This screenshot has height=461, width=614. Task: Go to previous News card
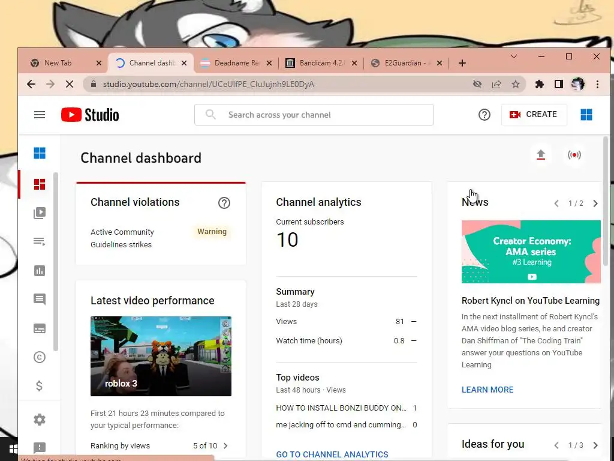pyautogui.click(x=556, y=203)
